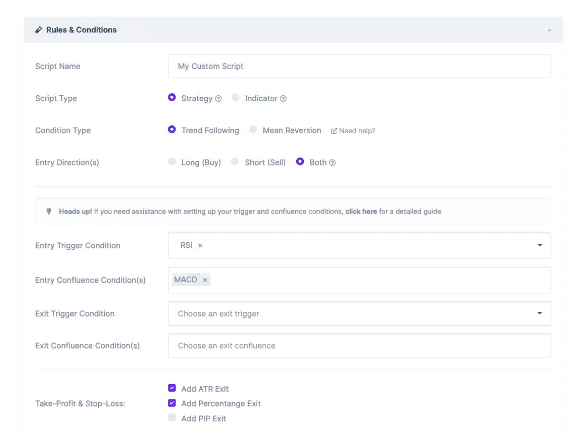Image resolution: width=577 pixels, height=433 pixels.
Task: Enable the Add PIP Exit checkbox
Action: point(172,418)
